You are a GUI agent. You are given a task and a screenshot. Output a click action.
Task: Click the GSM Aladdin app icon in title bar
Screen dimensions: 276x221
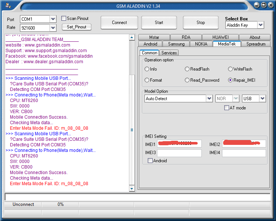tap(8, 6)
